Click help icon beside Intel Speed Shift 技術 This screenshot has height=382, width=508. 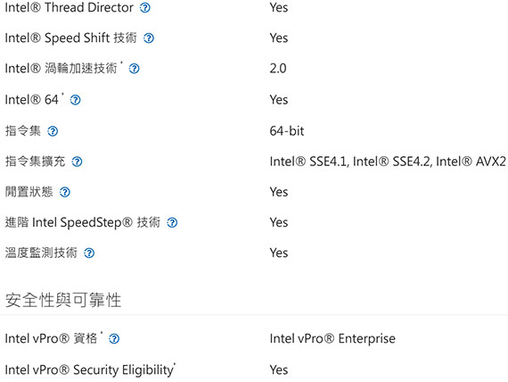point(149,38)
